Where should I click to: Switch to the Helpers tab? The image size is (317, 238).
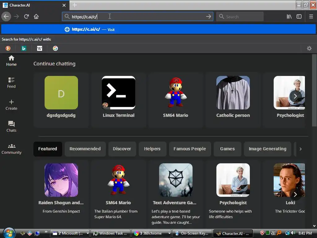click(152, 149)
